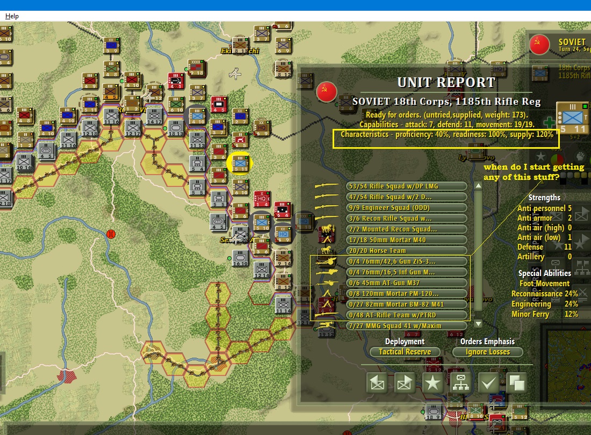Click equipment list scroll up arrow
This screenshot has height=435, width=591.
click(478, 186)
